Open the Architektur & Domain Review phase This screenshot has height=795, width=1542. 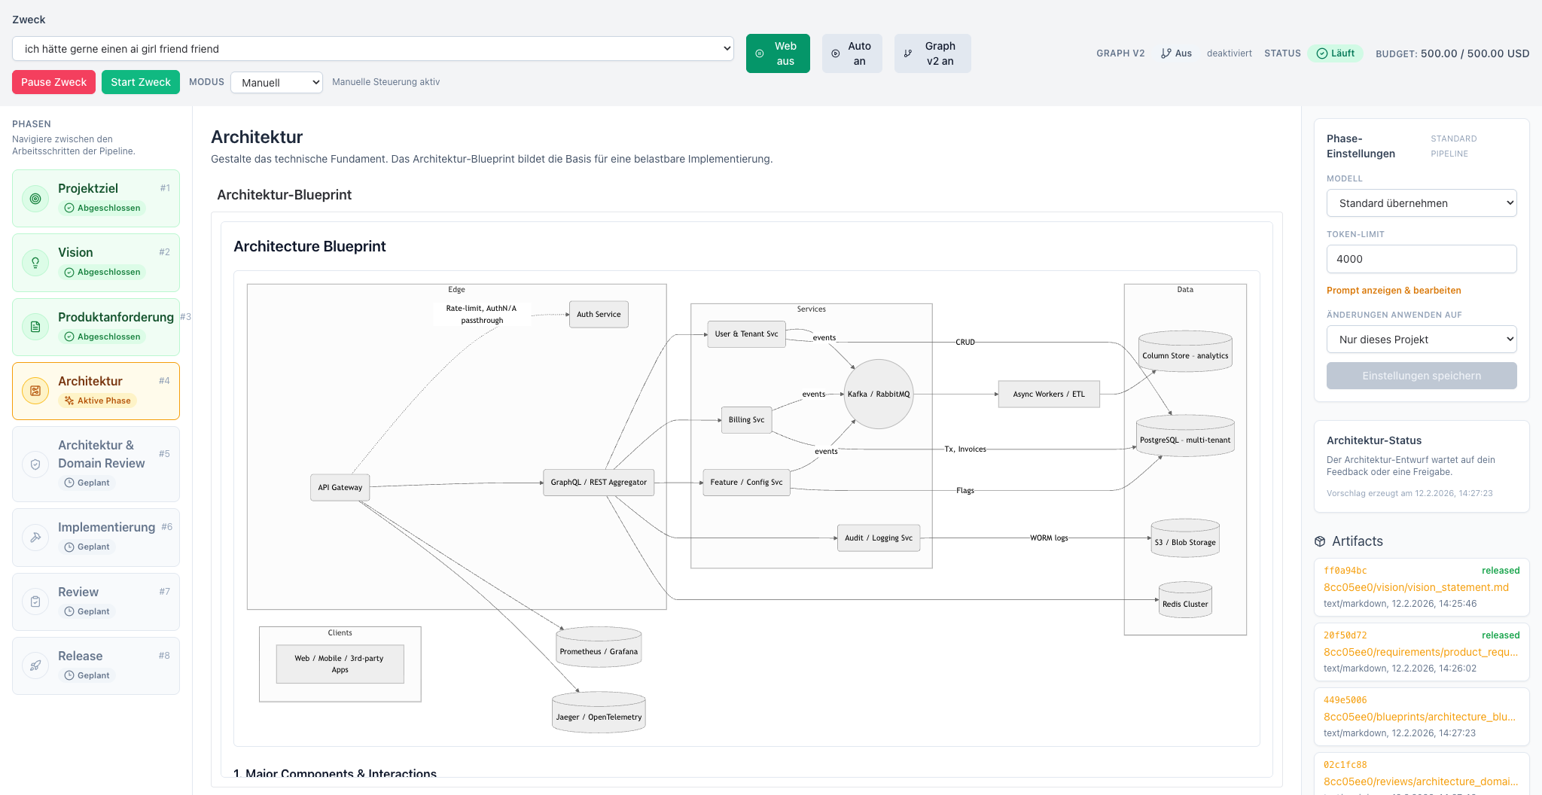click(96, 465)
